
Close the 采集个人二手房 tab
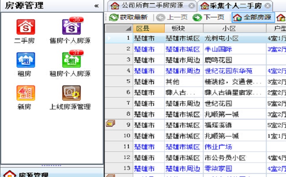tap(268, 6)
